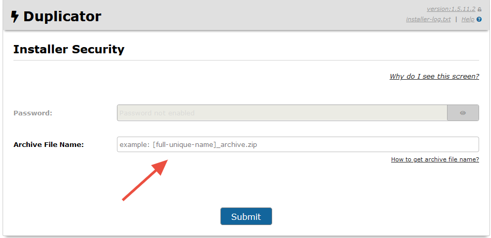The image size is (491, 238).
Task: Open the version:1.5.11.2 link
Action: click(x=451, y=9)
